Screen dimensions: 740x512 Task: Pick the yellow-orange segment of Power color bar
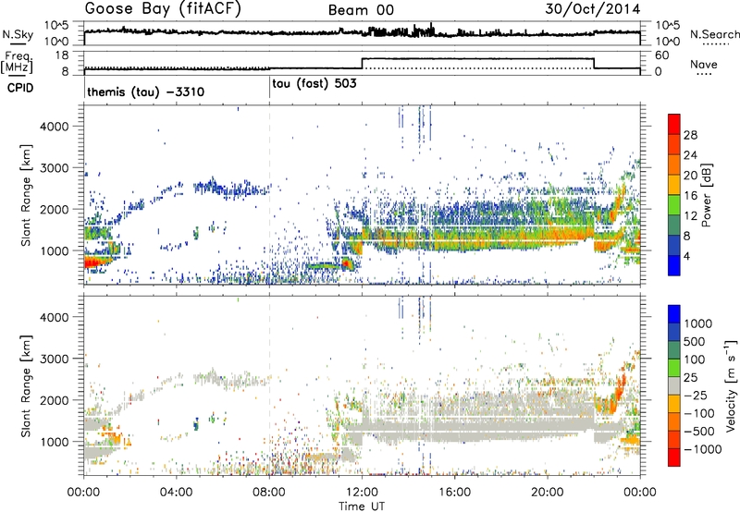674,185
